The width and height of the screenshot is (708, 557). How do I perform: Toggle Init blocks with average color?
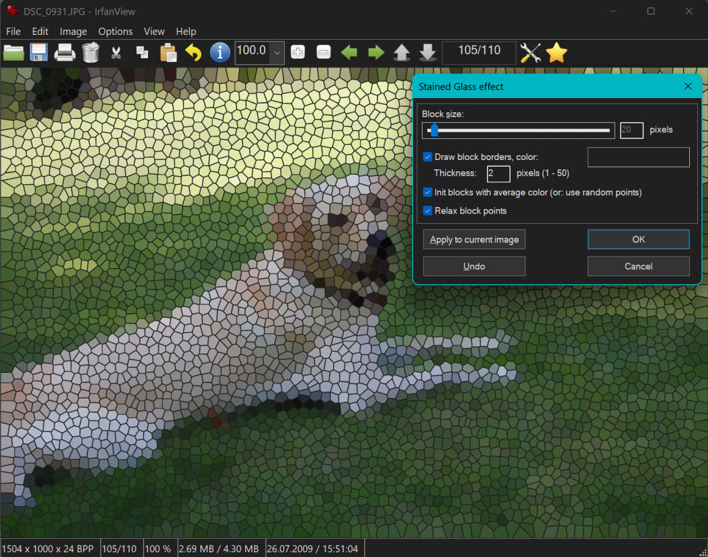pyautogui.click(x=427, y=193)
